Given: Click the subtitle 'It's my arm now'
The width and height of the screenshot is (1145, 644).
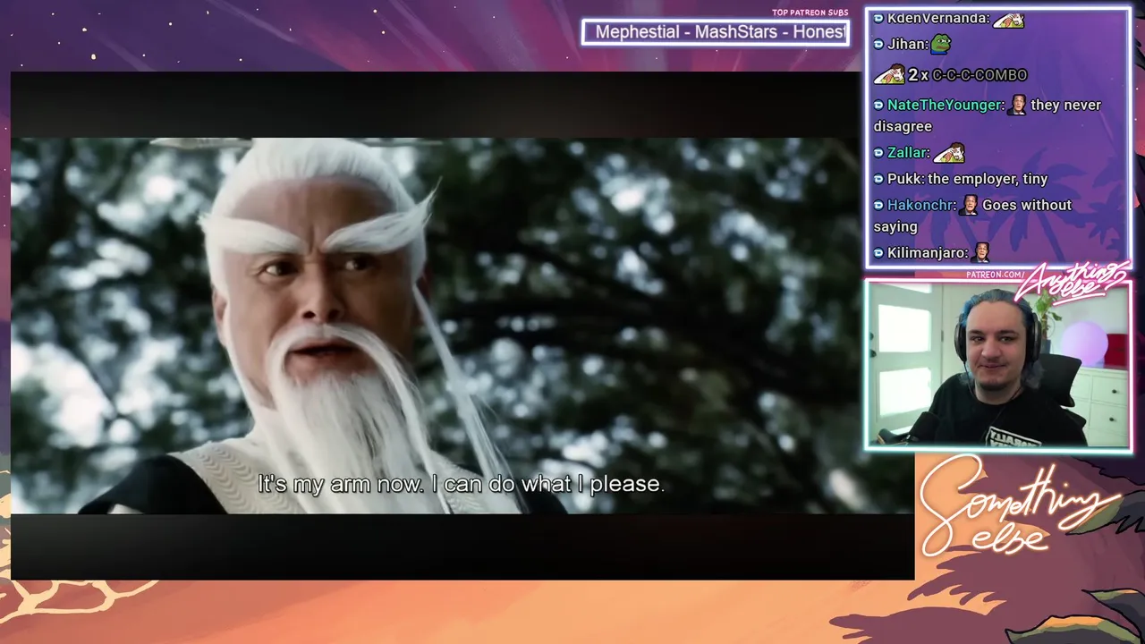Looking at the screenshot, I should tap(462, 484).
